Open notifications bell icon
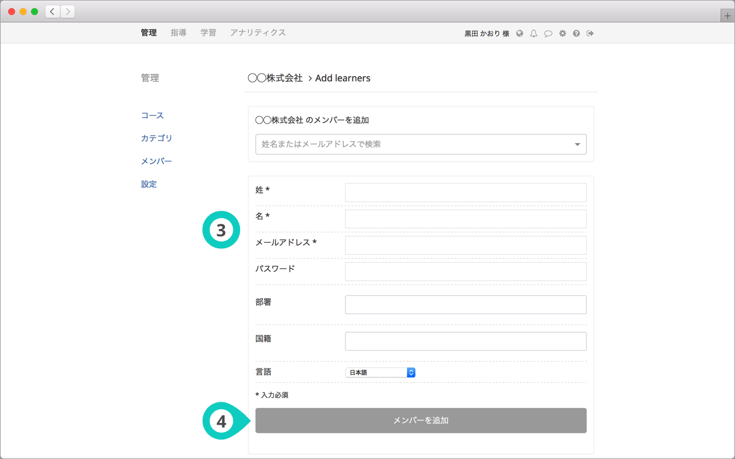The image size is (735, 459). click(533, 34)
